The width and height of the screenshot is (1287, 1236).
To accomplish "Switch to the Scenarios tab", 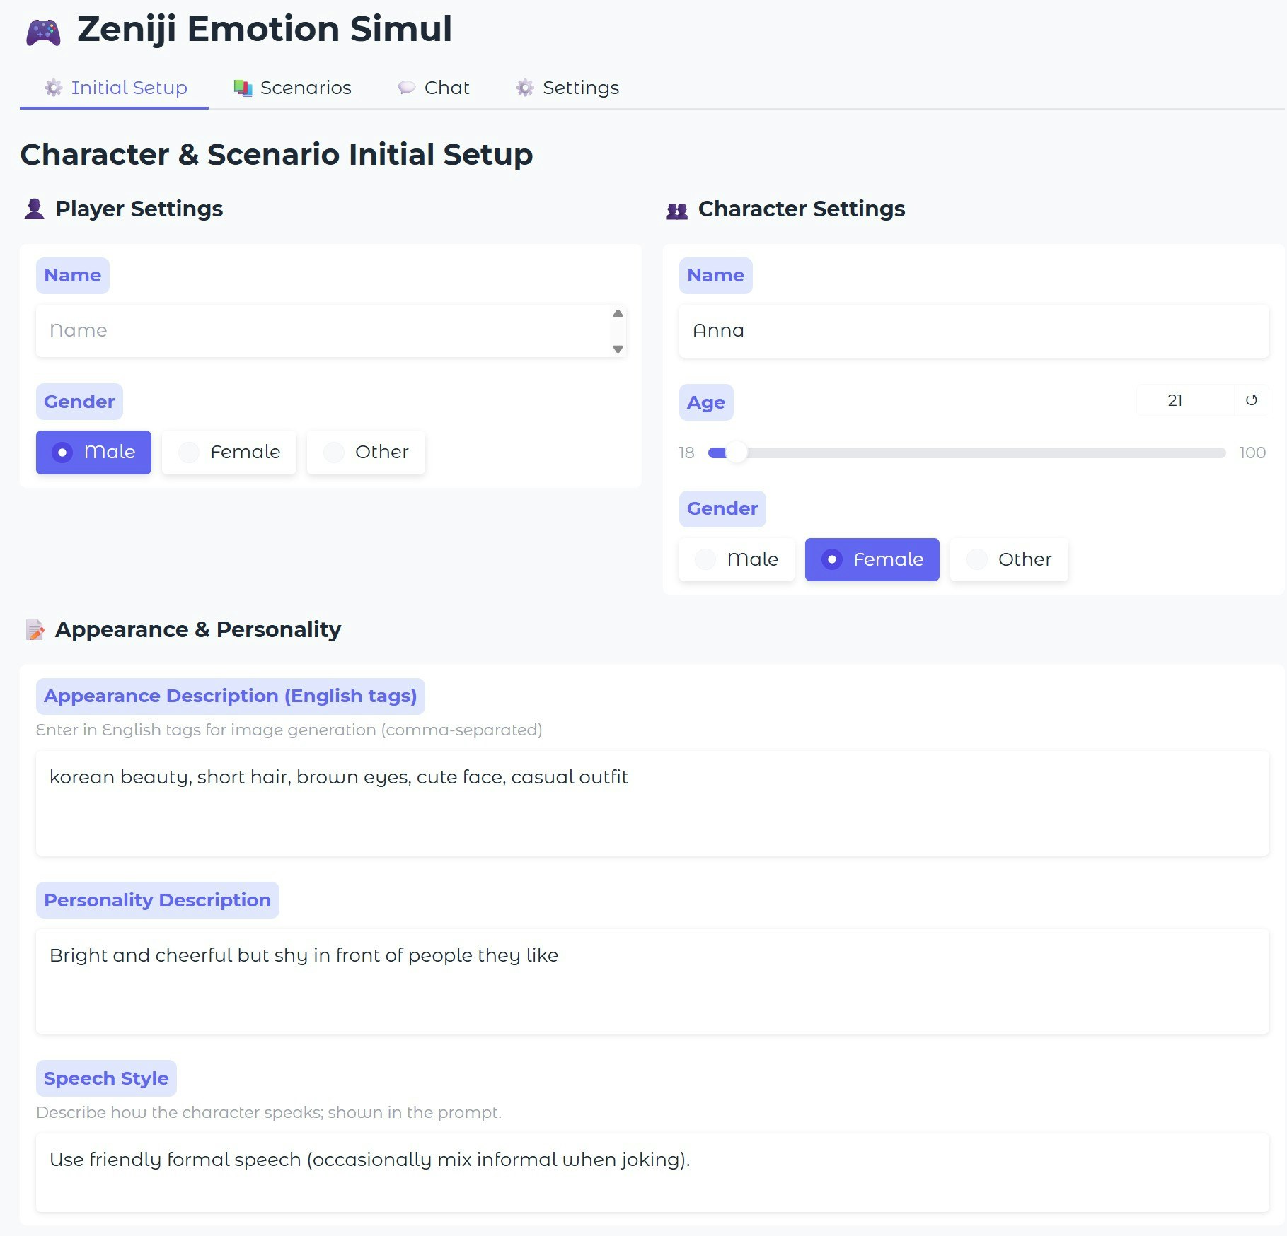I will point(293,88).
